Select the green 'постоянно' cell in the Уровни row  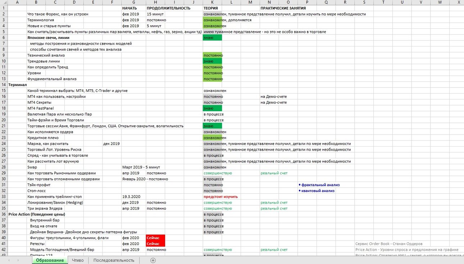click(x=212, y=73)
